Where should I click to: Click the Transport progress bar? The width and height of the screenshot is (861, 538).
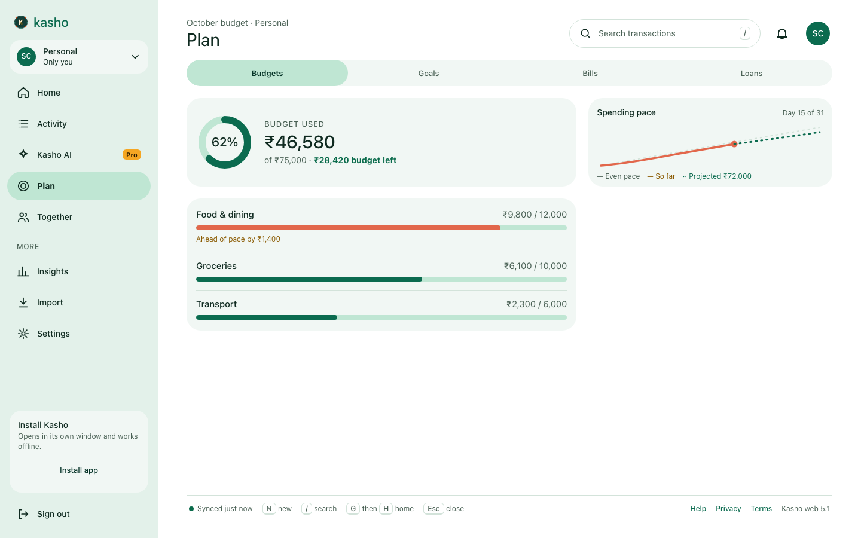point(381,317)
